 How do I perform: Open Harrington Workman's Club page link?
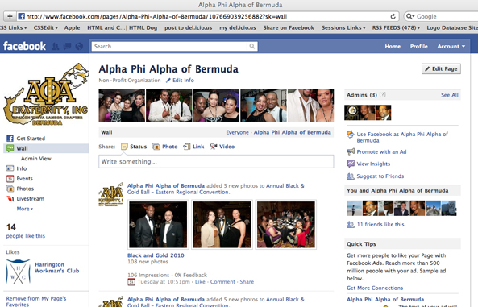pos(56,268)
